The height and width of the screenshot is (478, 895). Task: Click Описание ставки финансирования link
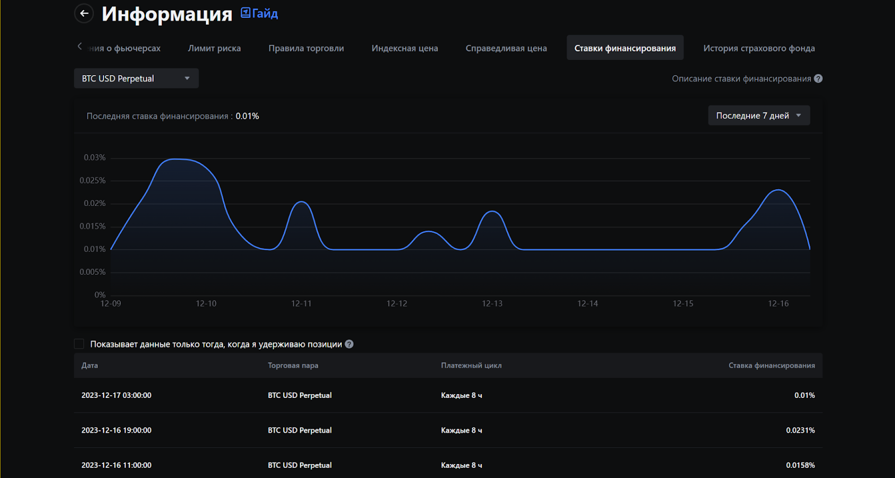tap(741, 78)
